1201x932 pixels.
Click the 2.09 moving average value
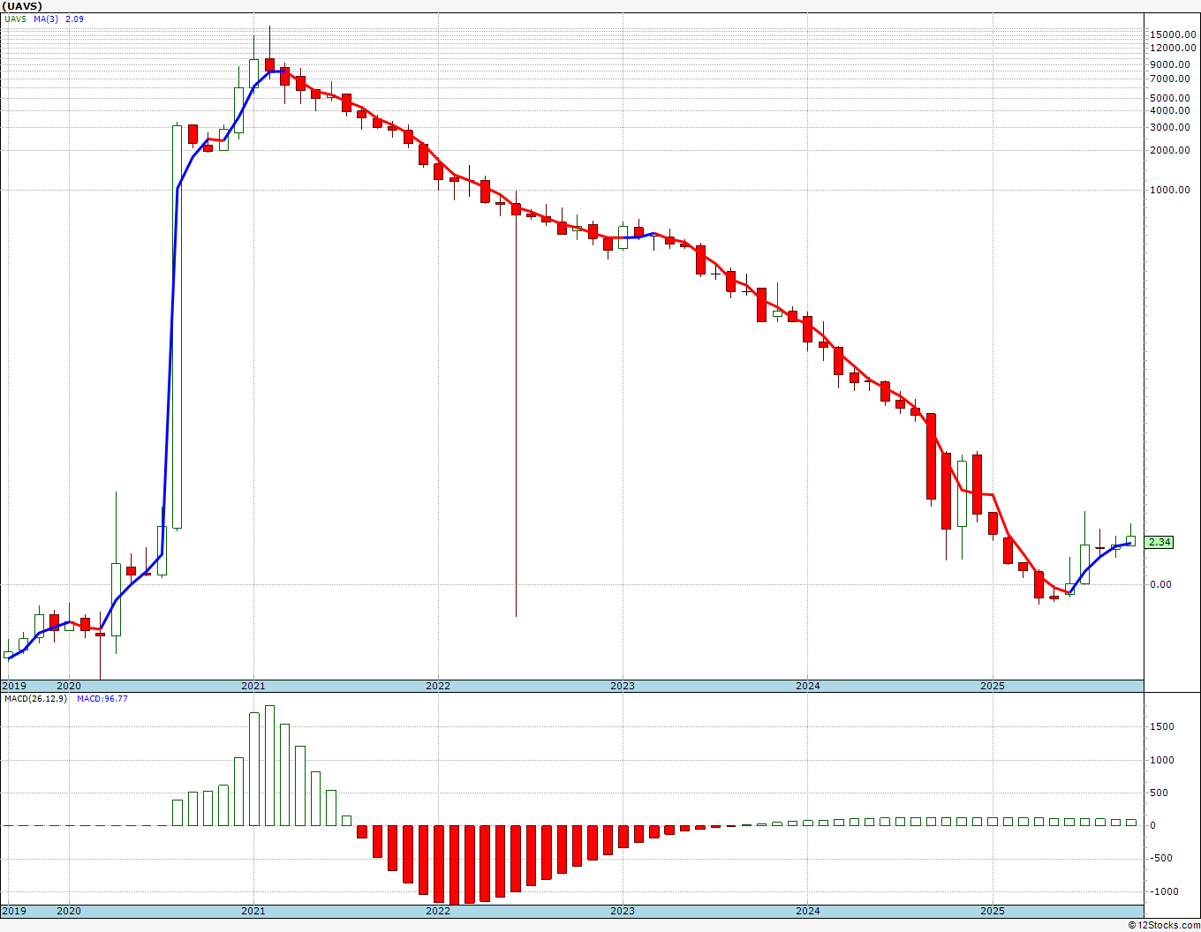tap(75, 19)
